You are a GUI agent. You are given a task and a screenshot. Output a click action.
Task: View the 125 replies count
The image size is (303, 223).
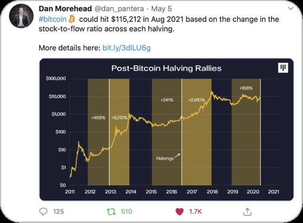[x=58, y=211]
